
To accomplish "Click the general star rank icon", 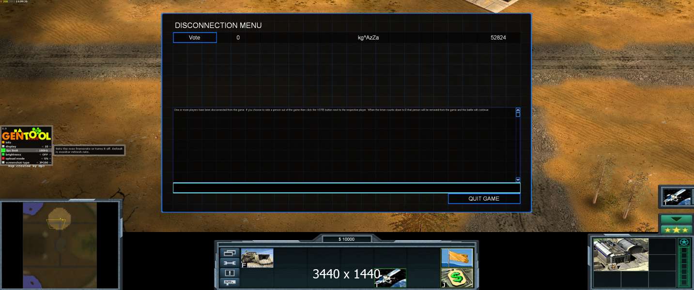I will 684,242.
